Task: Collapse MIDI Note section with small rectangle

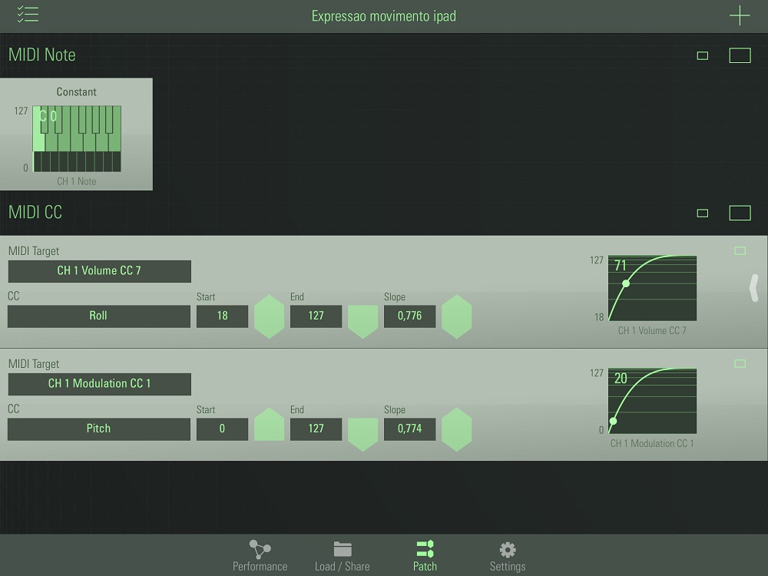Action: click(x=703, y=56)
